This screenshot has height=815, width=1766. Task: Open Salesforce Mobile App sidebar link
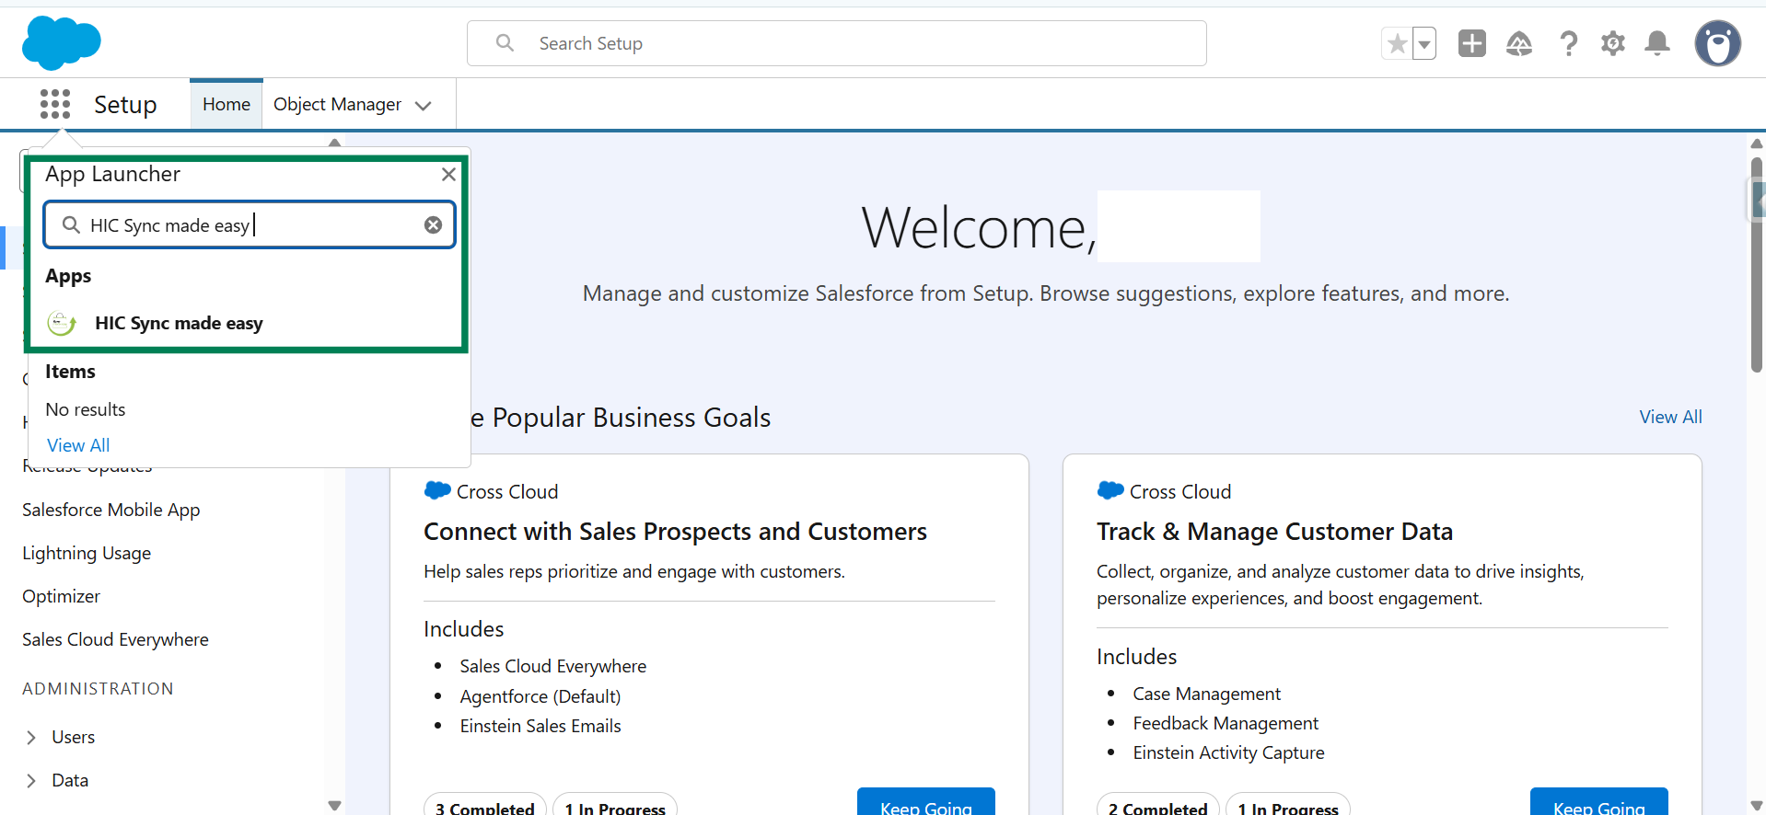[x=110, y=510]
